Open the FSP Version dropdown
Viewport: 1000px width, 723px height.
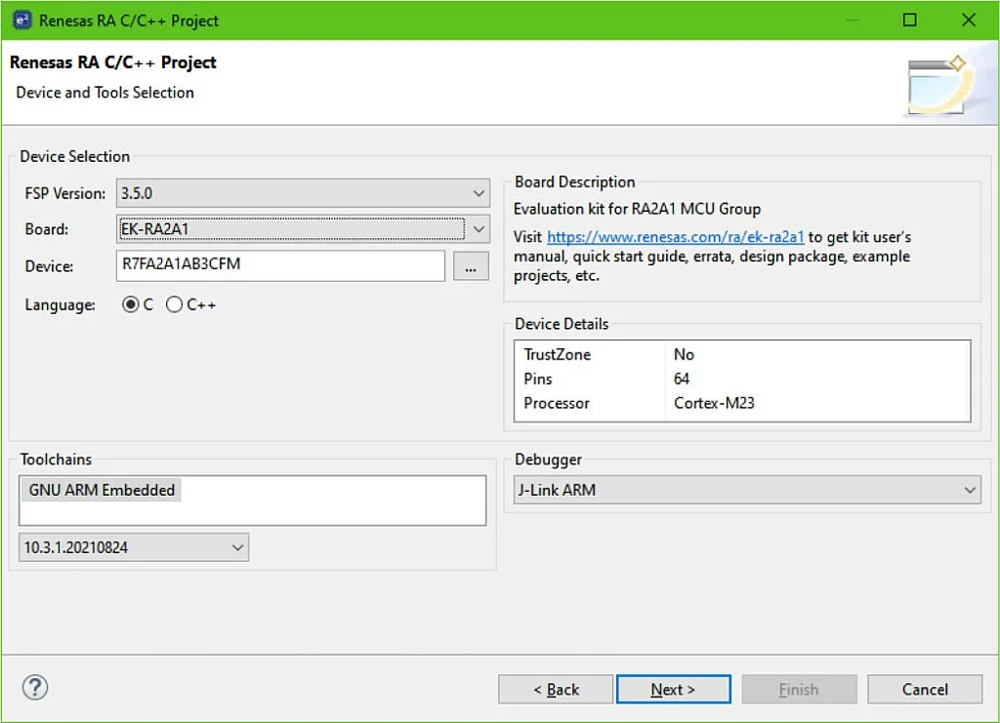pos(302,193)
